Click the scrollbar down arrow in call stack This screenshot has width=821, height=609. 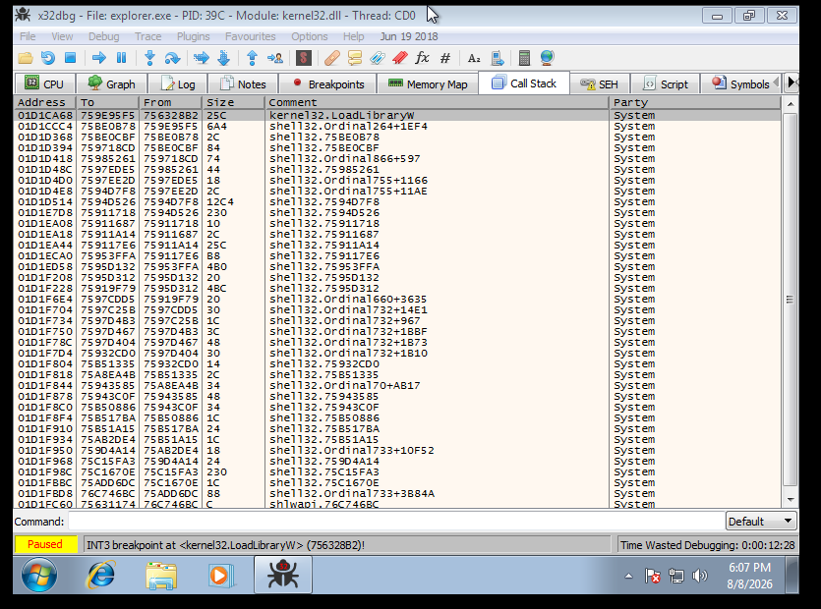tap(791, 500)
